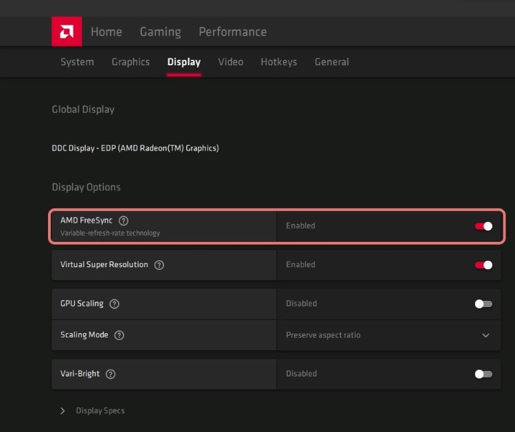Go to the Home tab
The height and width of the screenshot is (432, 515).
click(x=106, y=32)
